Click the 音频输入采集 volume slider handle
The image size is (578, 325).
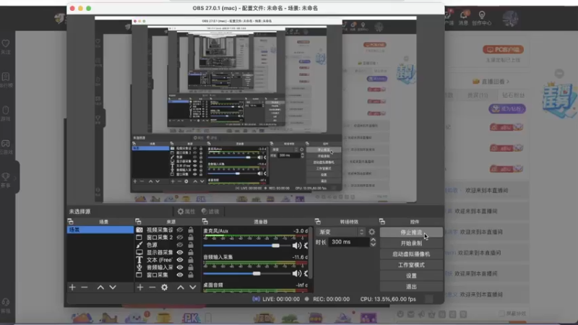point(256,274)
